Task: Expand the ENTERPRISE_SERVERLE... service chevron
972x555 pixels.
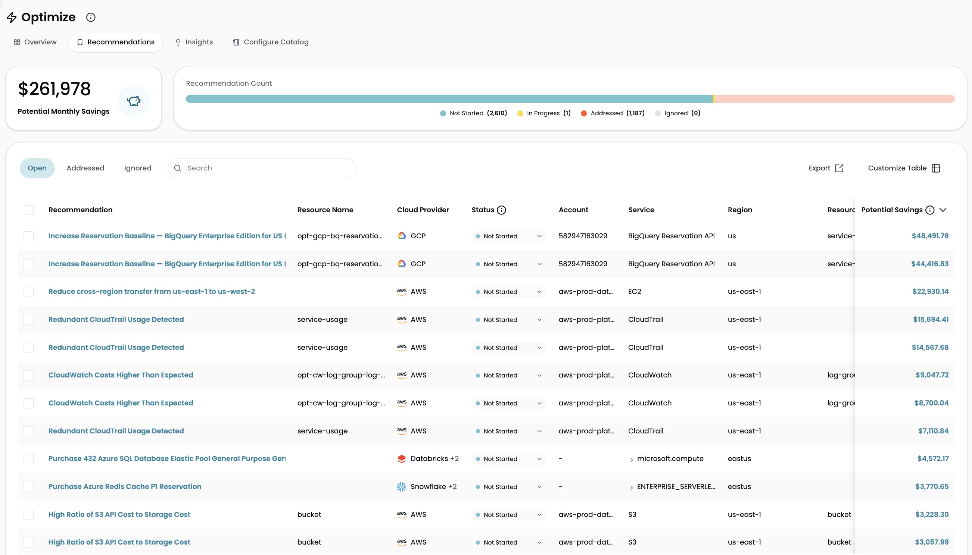Action: click(632, 487)
